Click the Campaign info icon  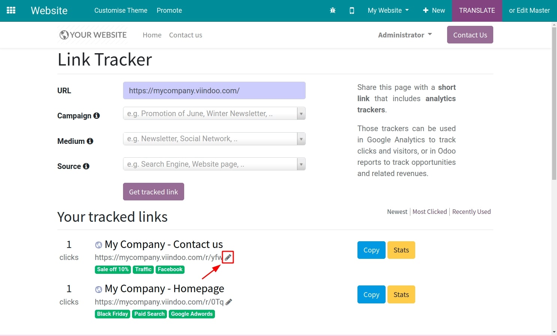point(97,115)
